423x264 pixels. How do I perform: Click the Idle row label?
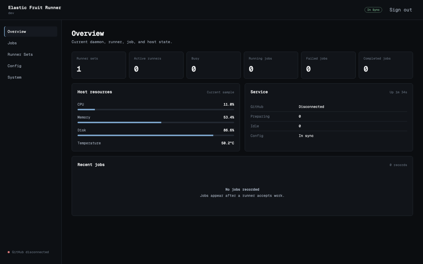pyautogui.click(x=255, y=126)
